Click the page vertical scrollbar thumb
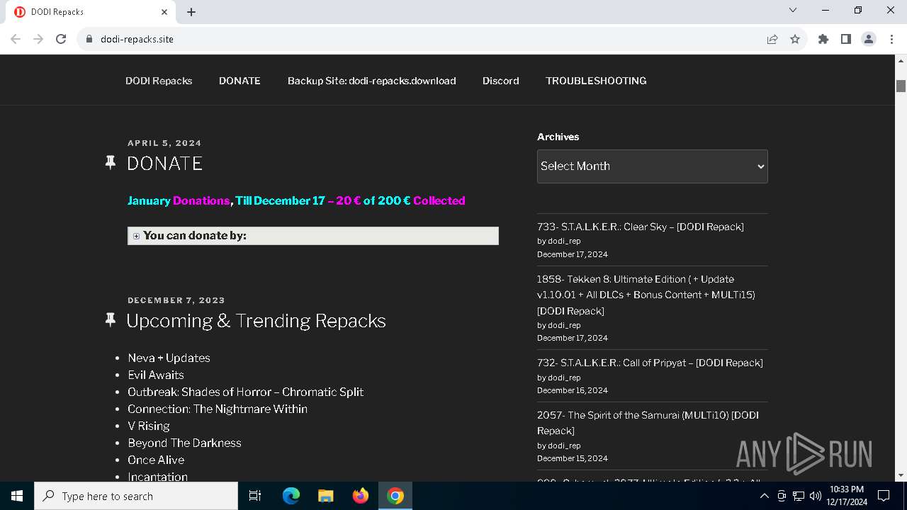The height and width of the screenshot is (510, 907). [x=901, y=86]
